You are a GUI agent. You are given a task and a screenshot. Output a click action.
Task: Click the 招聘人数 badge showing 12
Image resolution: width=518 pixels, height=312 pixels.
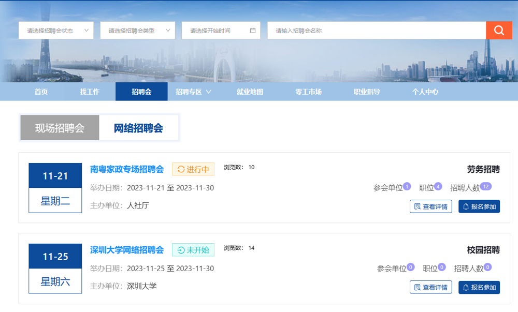coord(485,186)
